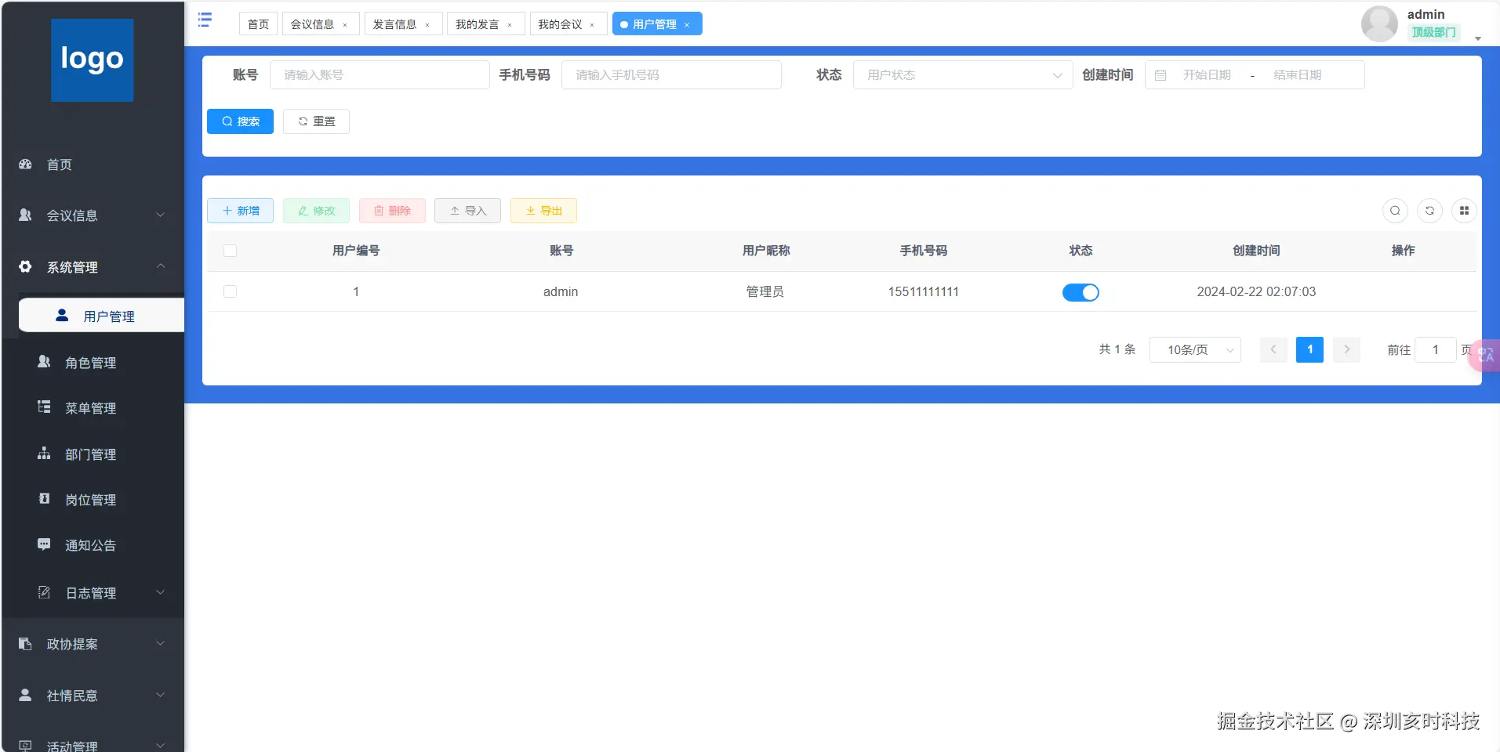Image resolution: width=1500 pixels, height=752 pixels.
Task: Click the admin avatar picture
Action: (x=1379, y=23)
